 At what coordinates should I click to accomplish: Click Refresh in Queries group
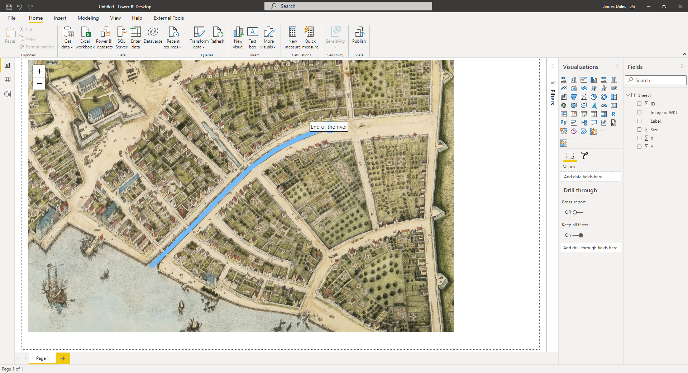point(217,35)
